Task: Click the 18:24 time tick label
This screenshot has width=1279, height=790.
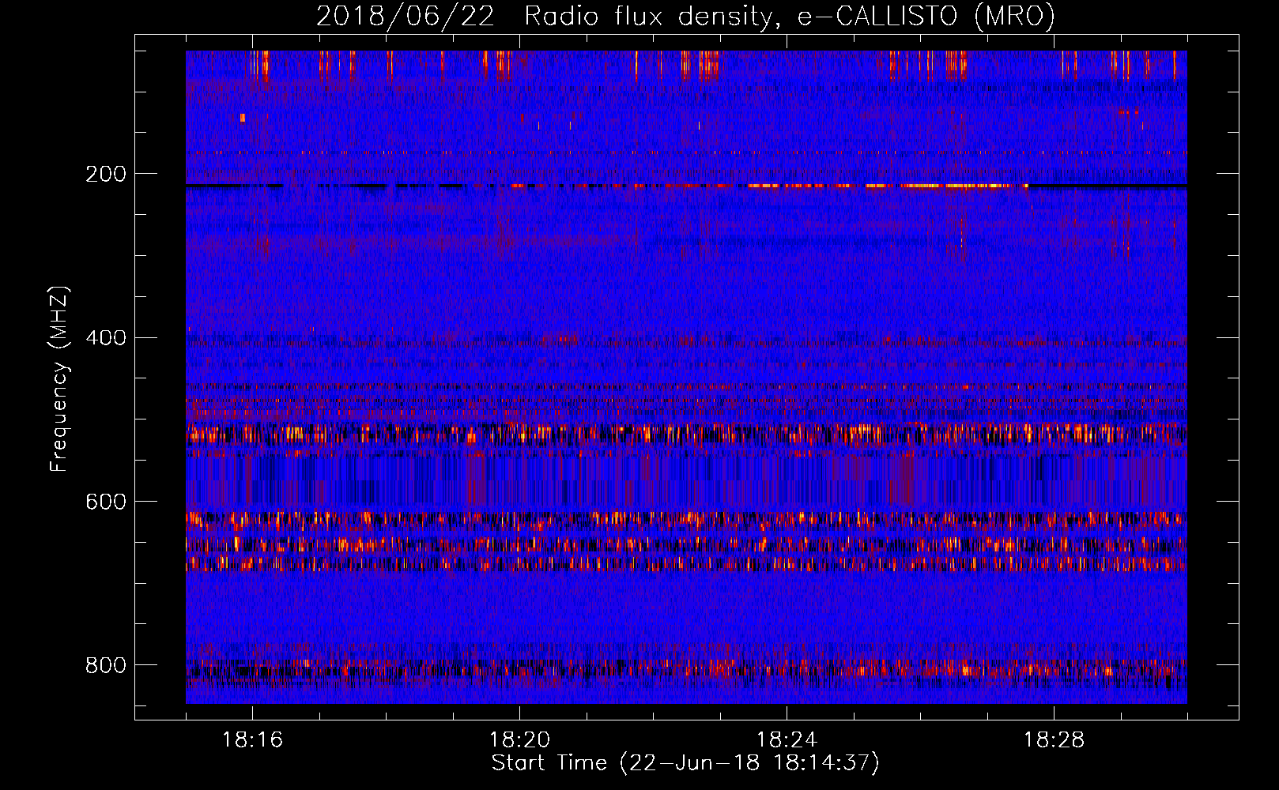Action: (x=787, y=739)
